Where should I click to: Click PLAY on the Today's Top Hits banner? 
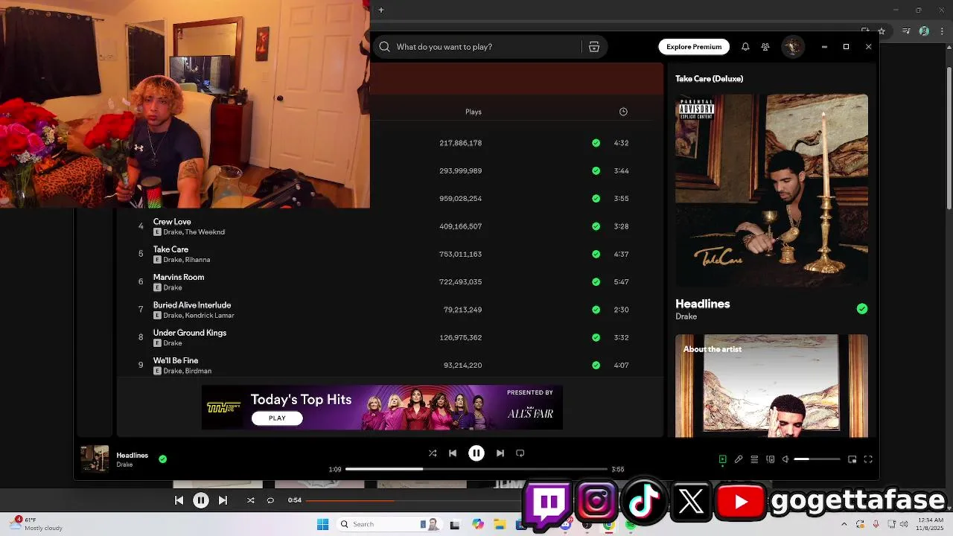pos(277,418)
